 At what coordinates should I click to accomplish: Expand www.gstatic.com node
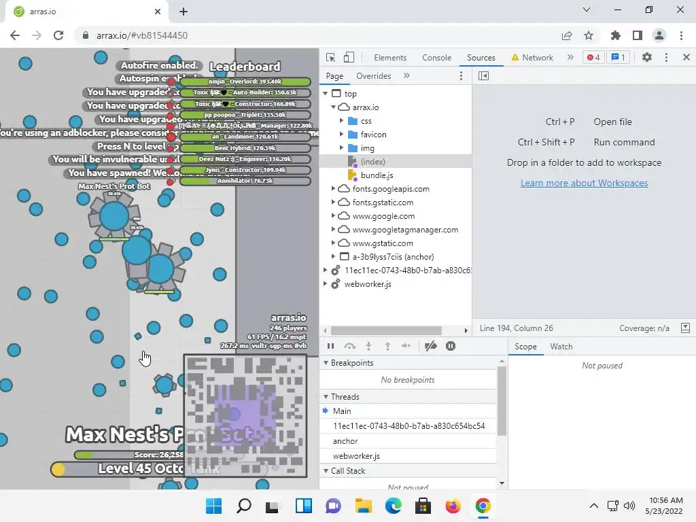coord(333,243)
